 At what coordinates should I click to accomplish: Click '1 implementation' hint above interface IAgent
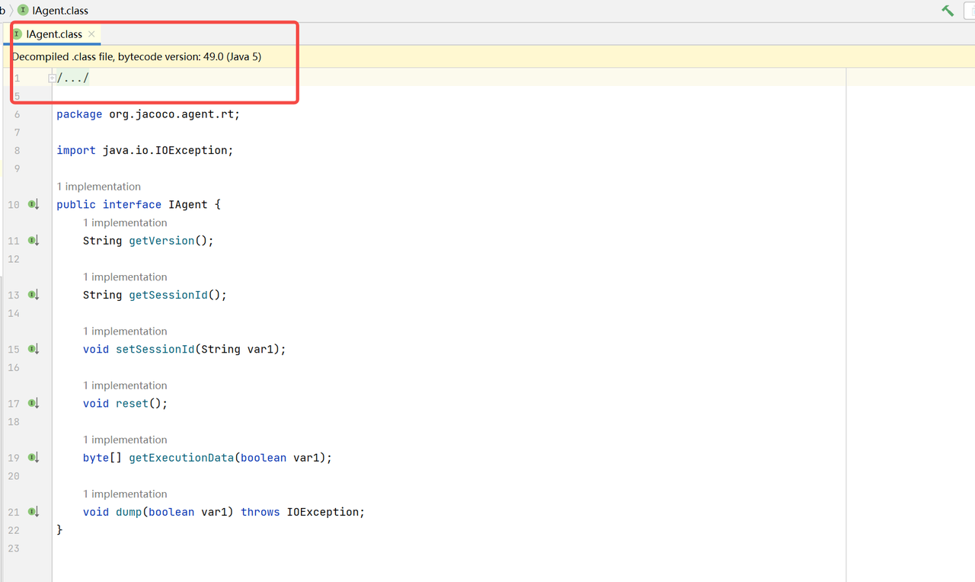98,187
